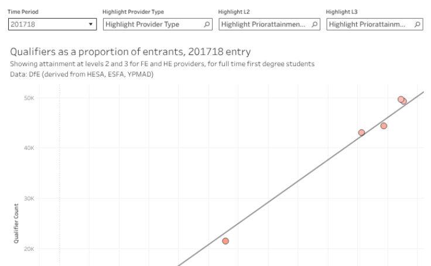
Task: Select the topmost data point near 50K
Action: 401,99
